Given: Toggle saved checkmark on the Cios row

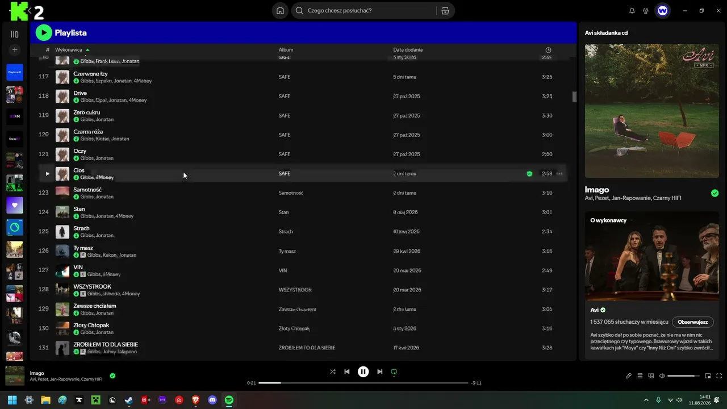Looking at the screenshot, I should click(529, 174).
